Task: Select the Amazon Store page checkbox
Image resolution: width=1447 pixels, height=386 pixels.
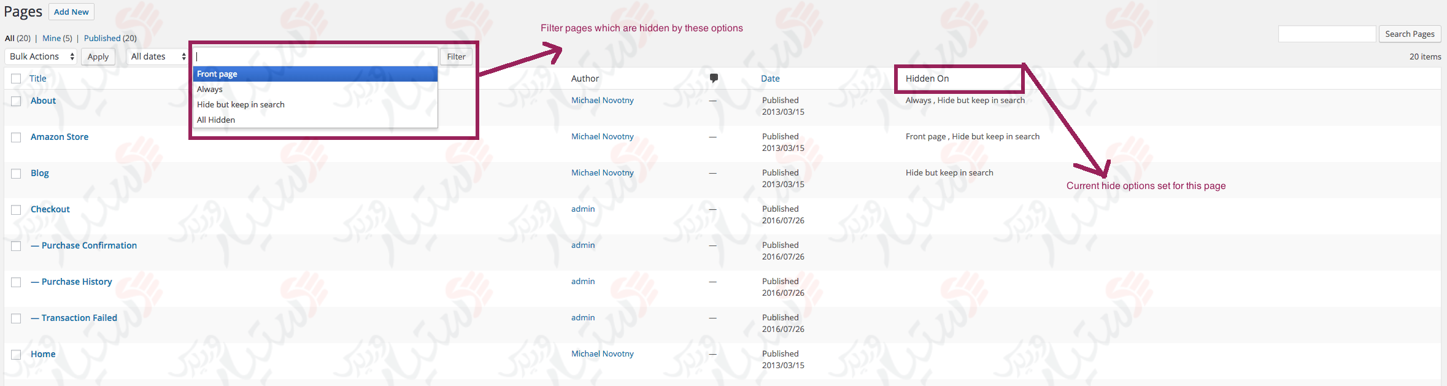Action: pyautogui.click(x=16, y=137)
